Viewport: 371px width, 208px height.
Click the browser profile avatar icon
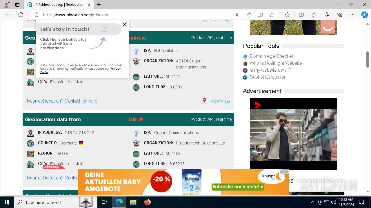6,5
